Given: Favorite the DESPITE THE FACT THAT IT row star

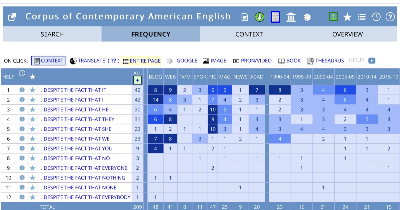Looking at the screenshot, I should click(x=32, y=90).
